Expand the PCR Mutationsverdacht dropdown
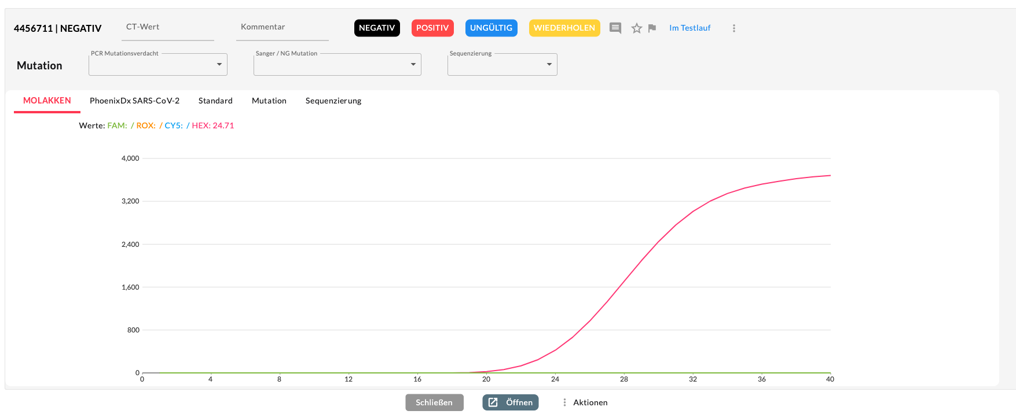The width and height of the screenshot is (1016, 418). tap(158, 64)
